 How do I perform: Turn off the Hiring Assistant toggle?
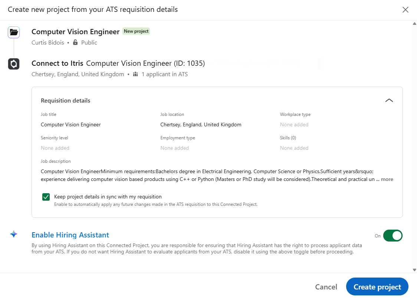393,236
